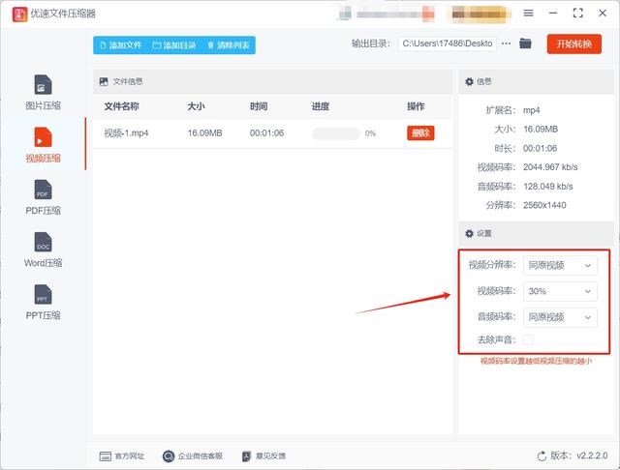Click the 进度 column header
The height and width of the screenshot is (470, 620).
[x=321, y=106]
